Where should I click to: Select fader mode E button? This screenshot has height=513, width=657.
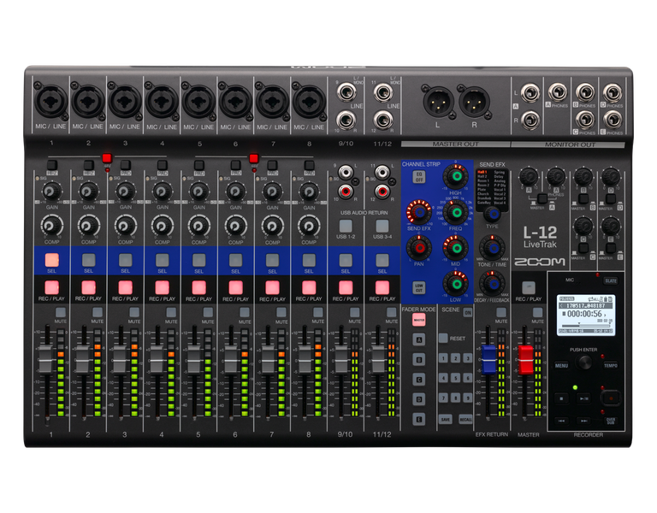click(x=419, y=419)
